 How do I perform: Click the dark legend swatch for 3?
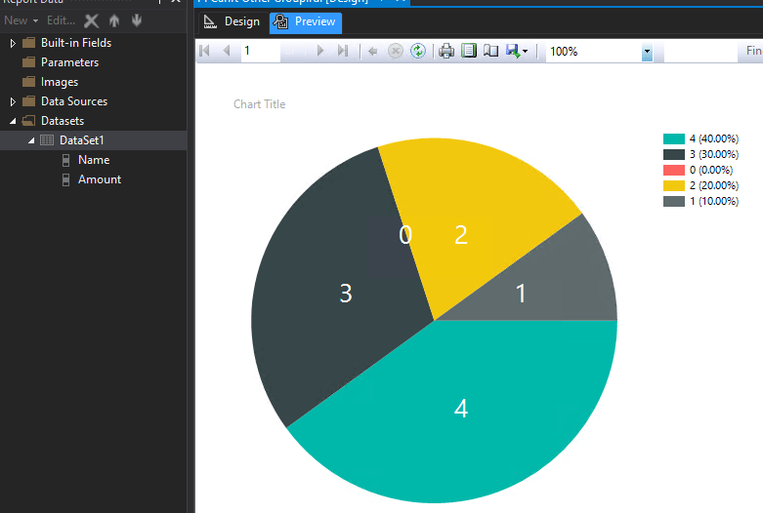673,154
